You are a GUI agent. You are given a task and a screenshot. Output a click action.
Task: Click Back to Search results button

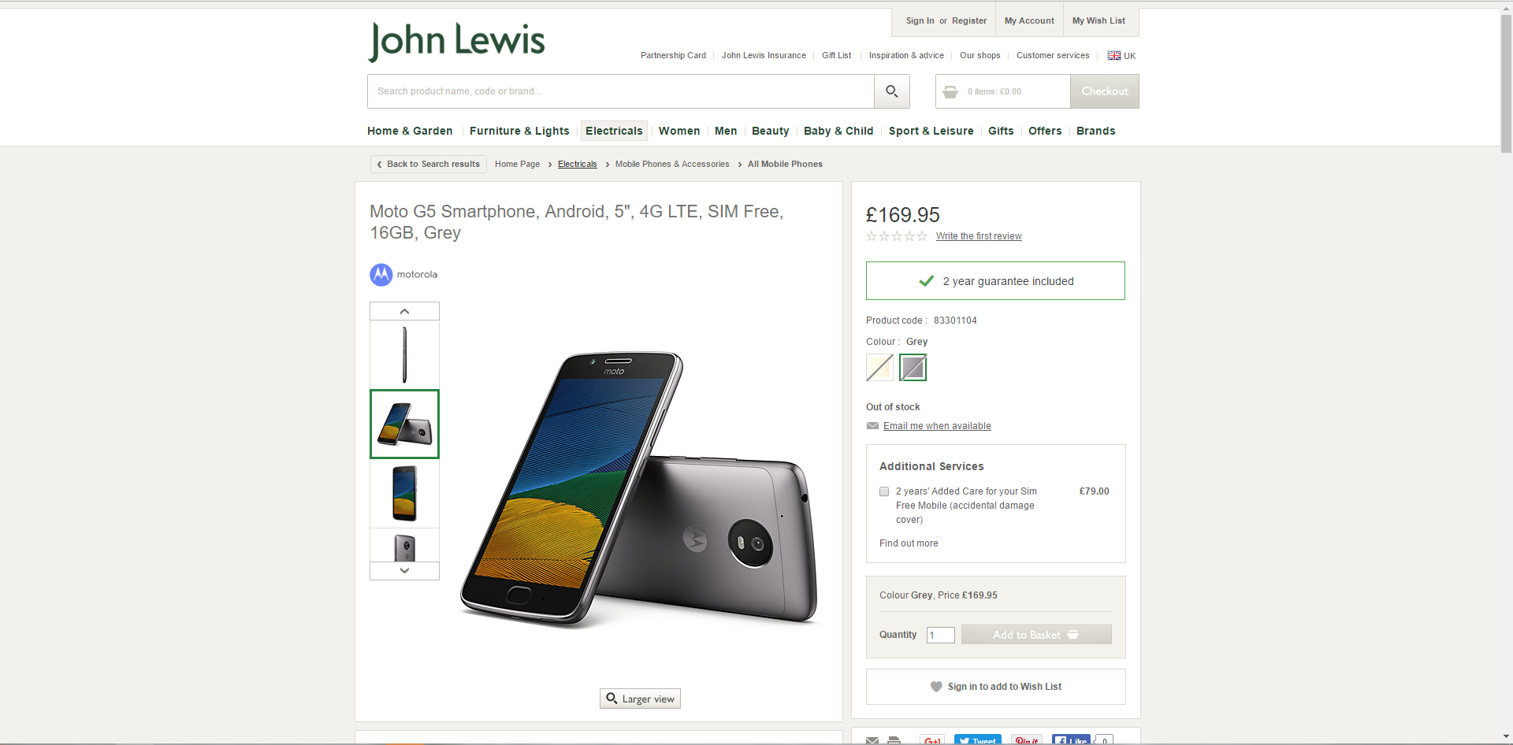click(429, 164)
